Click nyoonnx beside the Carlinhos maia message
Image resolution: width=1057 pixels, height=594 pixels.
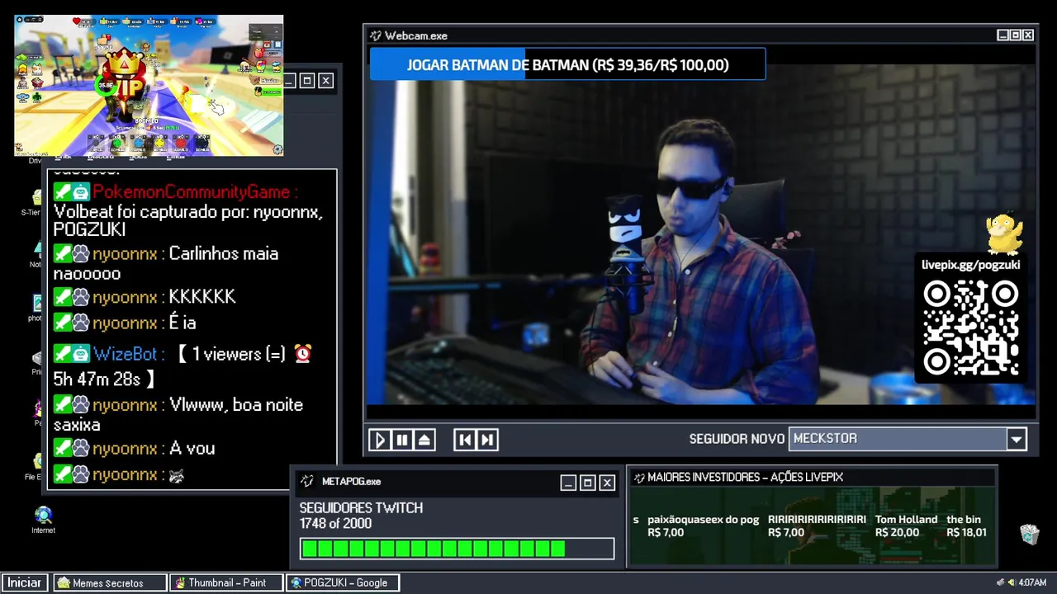pyautogui.click(x=125, y=254)
